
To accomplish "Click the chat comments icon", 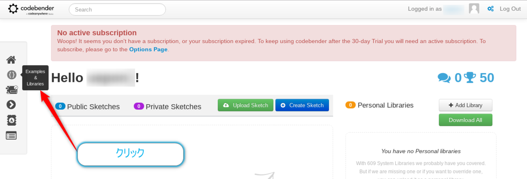I will pyautogui.click(x=444, y=78).
